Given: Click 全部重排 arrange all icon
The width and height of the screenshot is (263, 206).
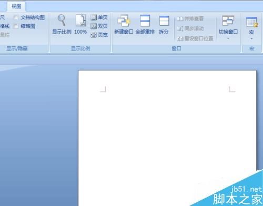Looking at the screenshot, I should 145,20.
